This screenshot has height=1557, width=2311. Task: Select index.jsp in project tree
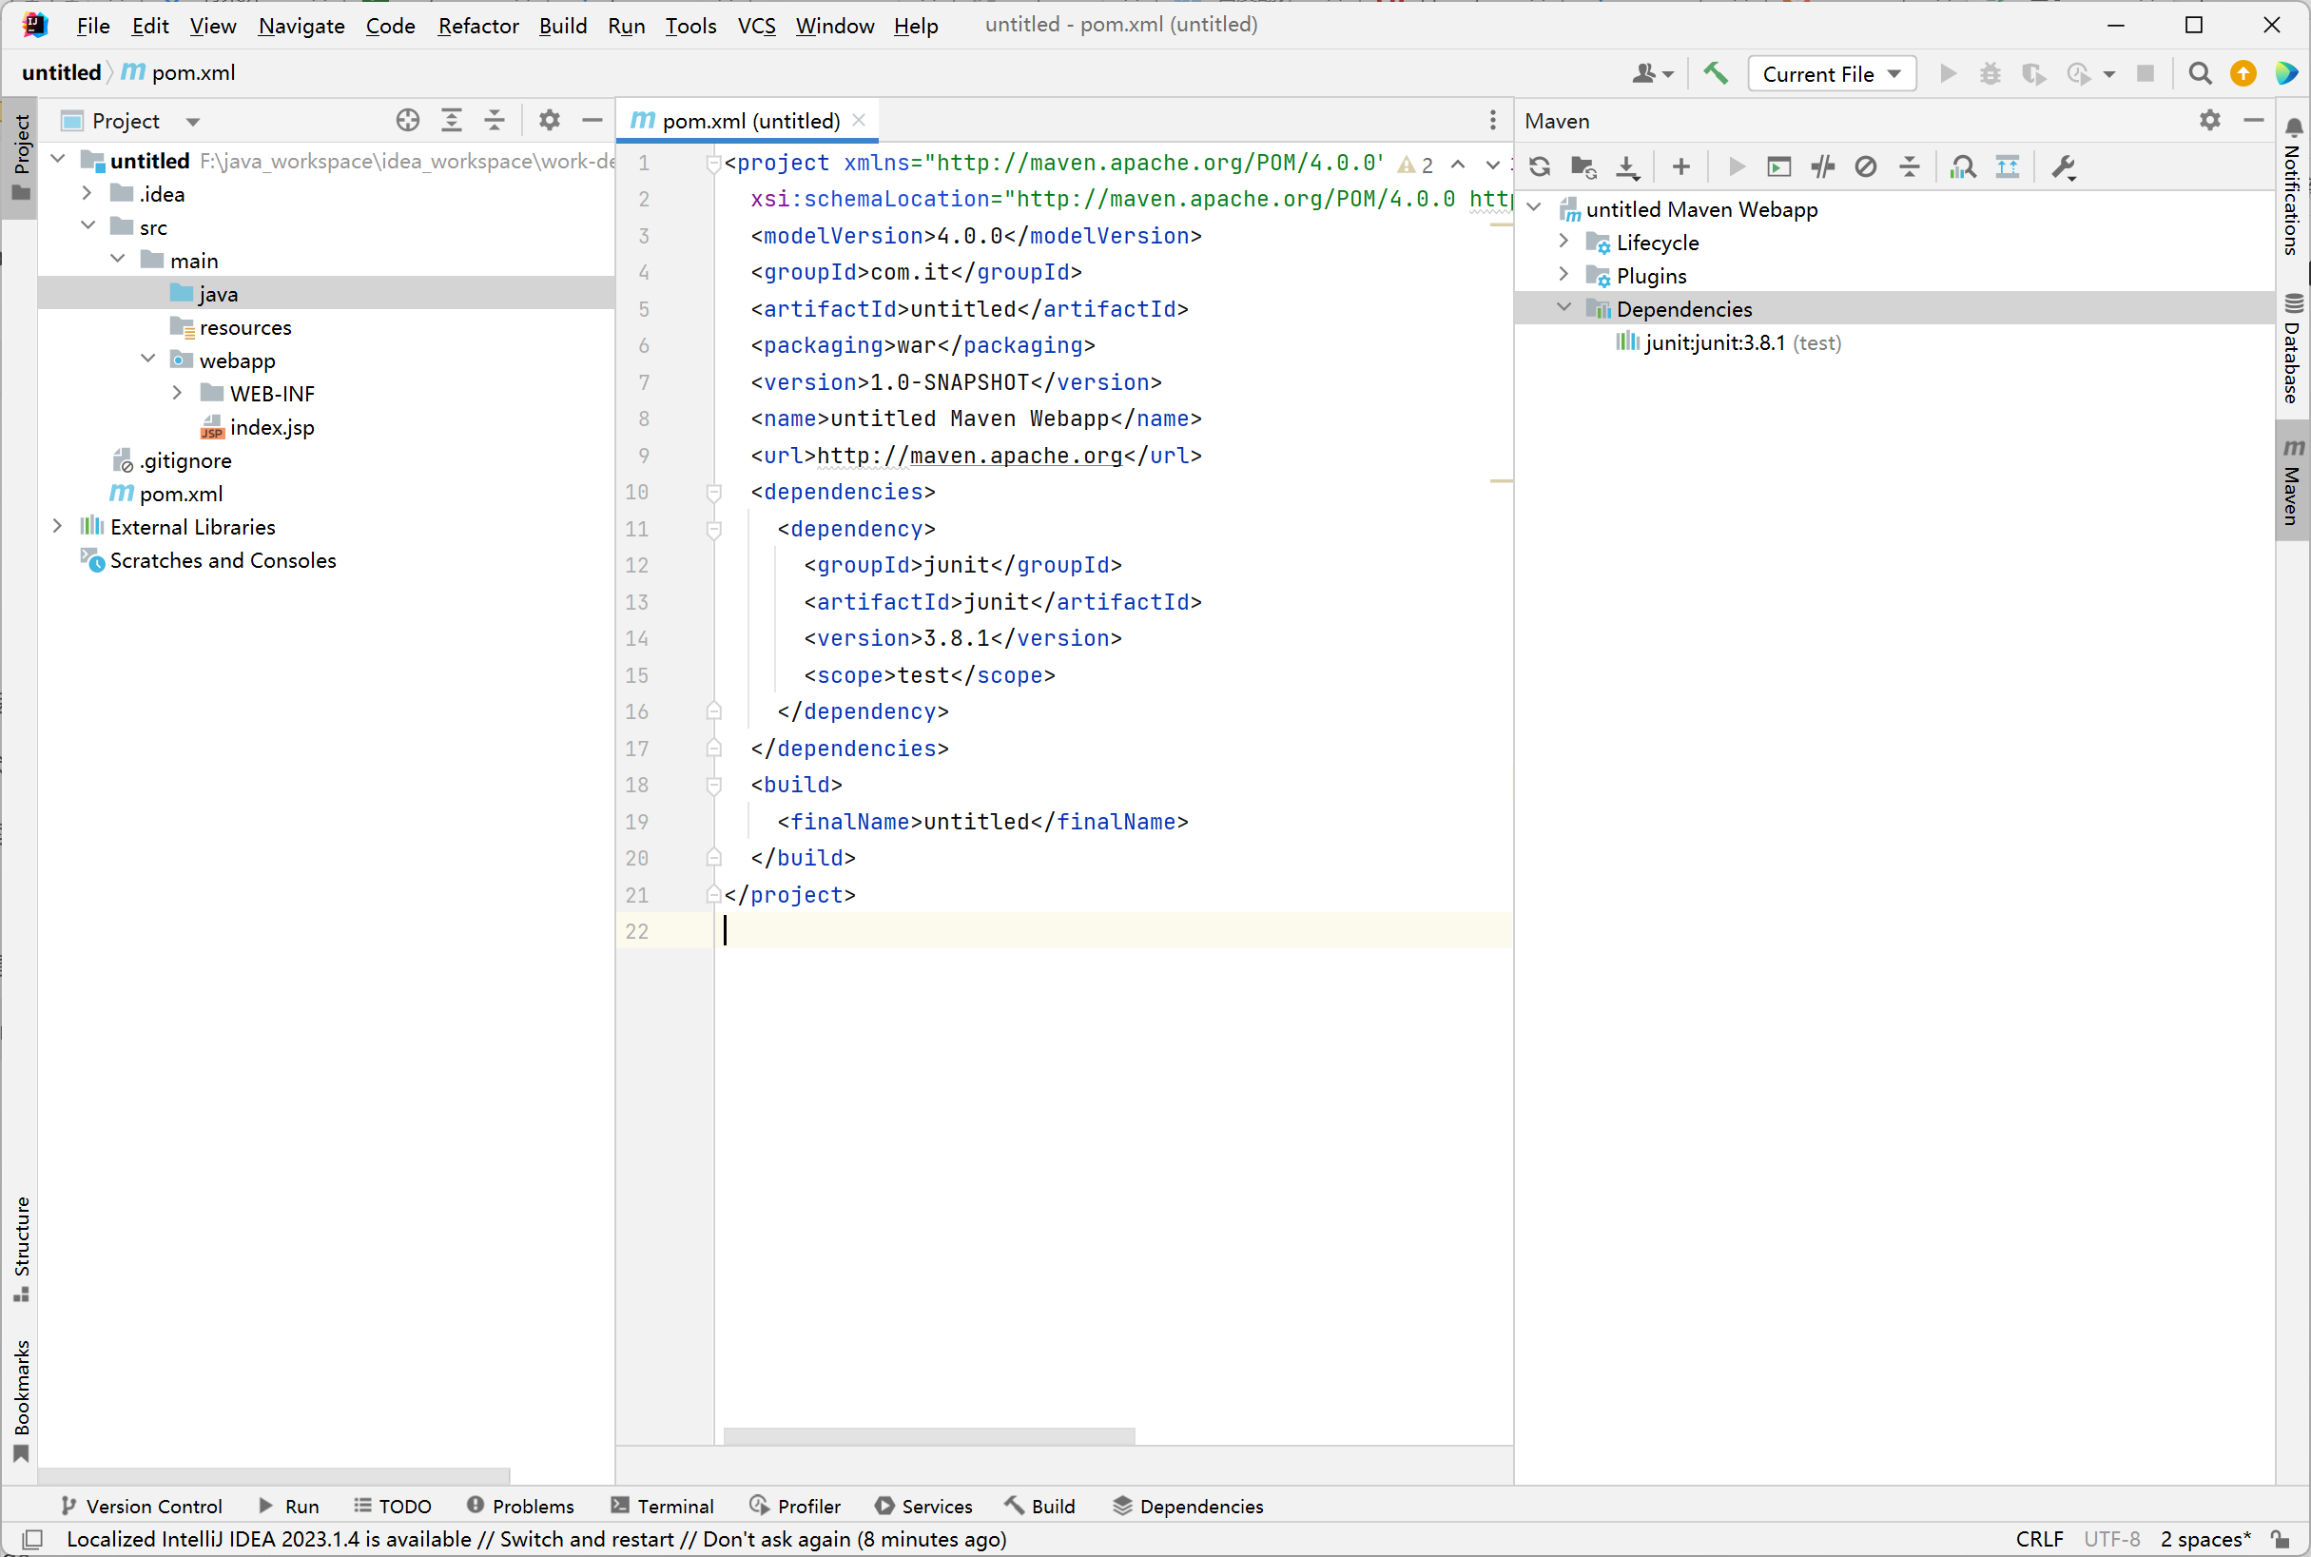[271, 427]
